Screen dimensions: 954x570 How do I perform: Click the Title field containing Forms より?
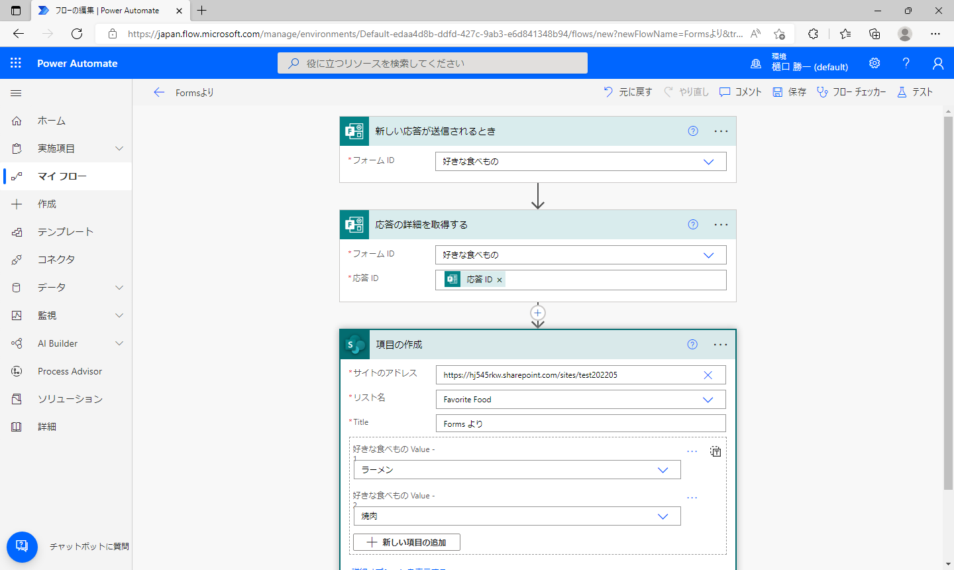pos(580,424)
